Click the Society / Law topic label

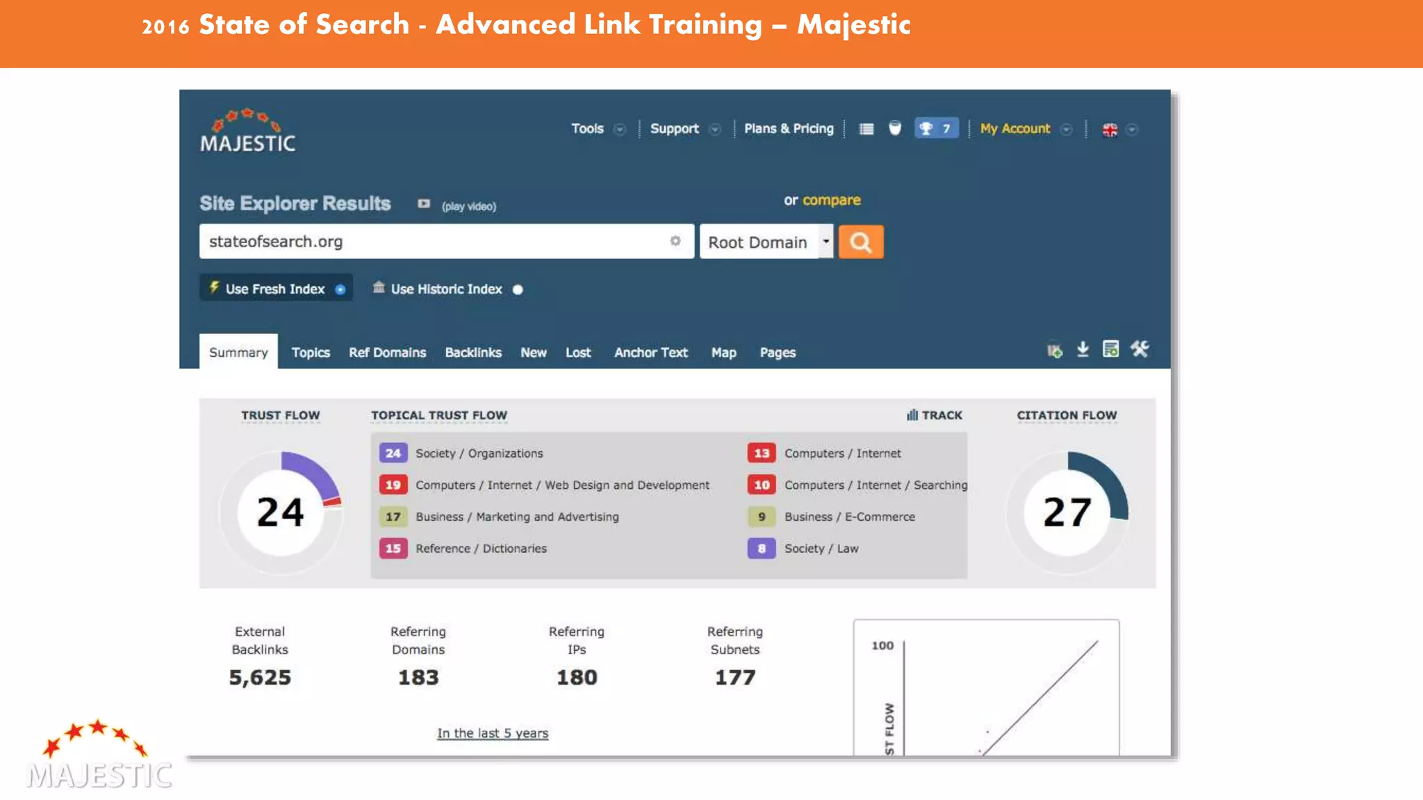coord(821,549)
